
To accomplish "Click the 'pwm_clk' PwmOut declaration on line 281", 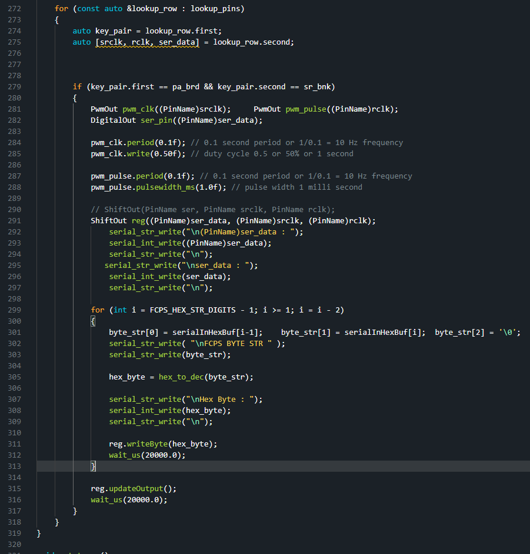I will click(x=138, y=109).
